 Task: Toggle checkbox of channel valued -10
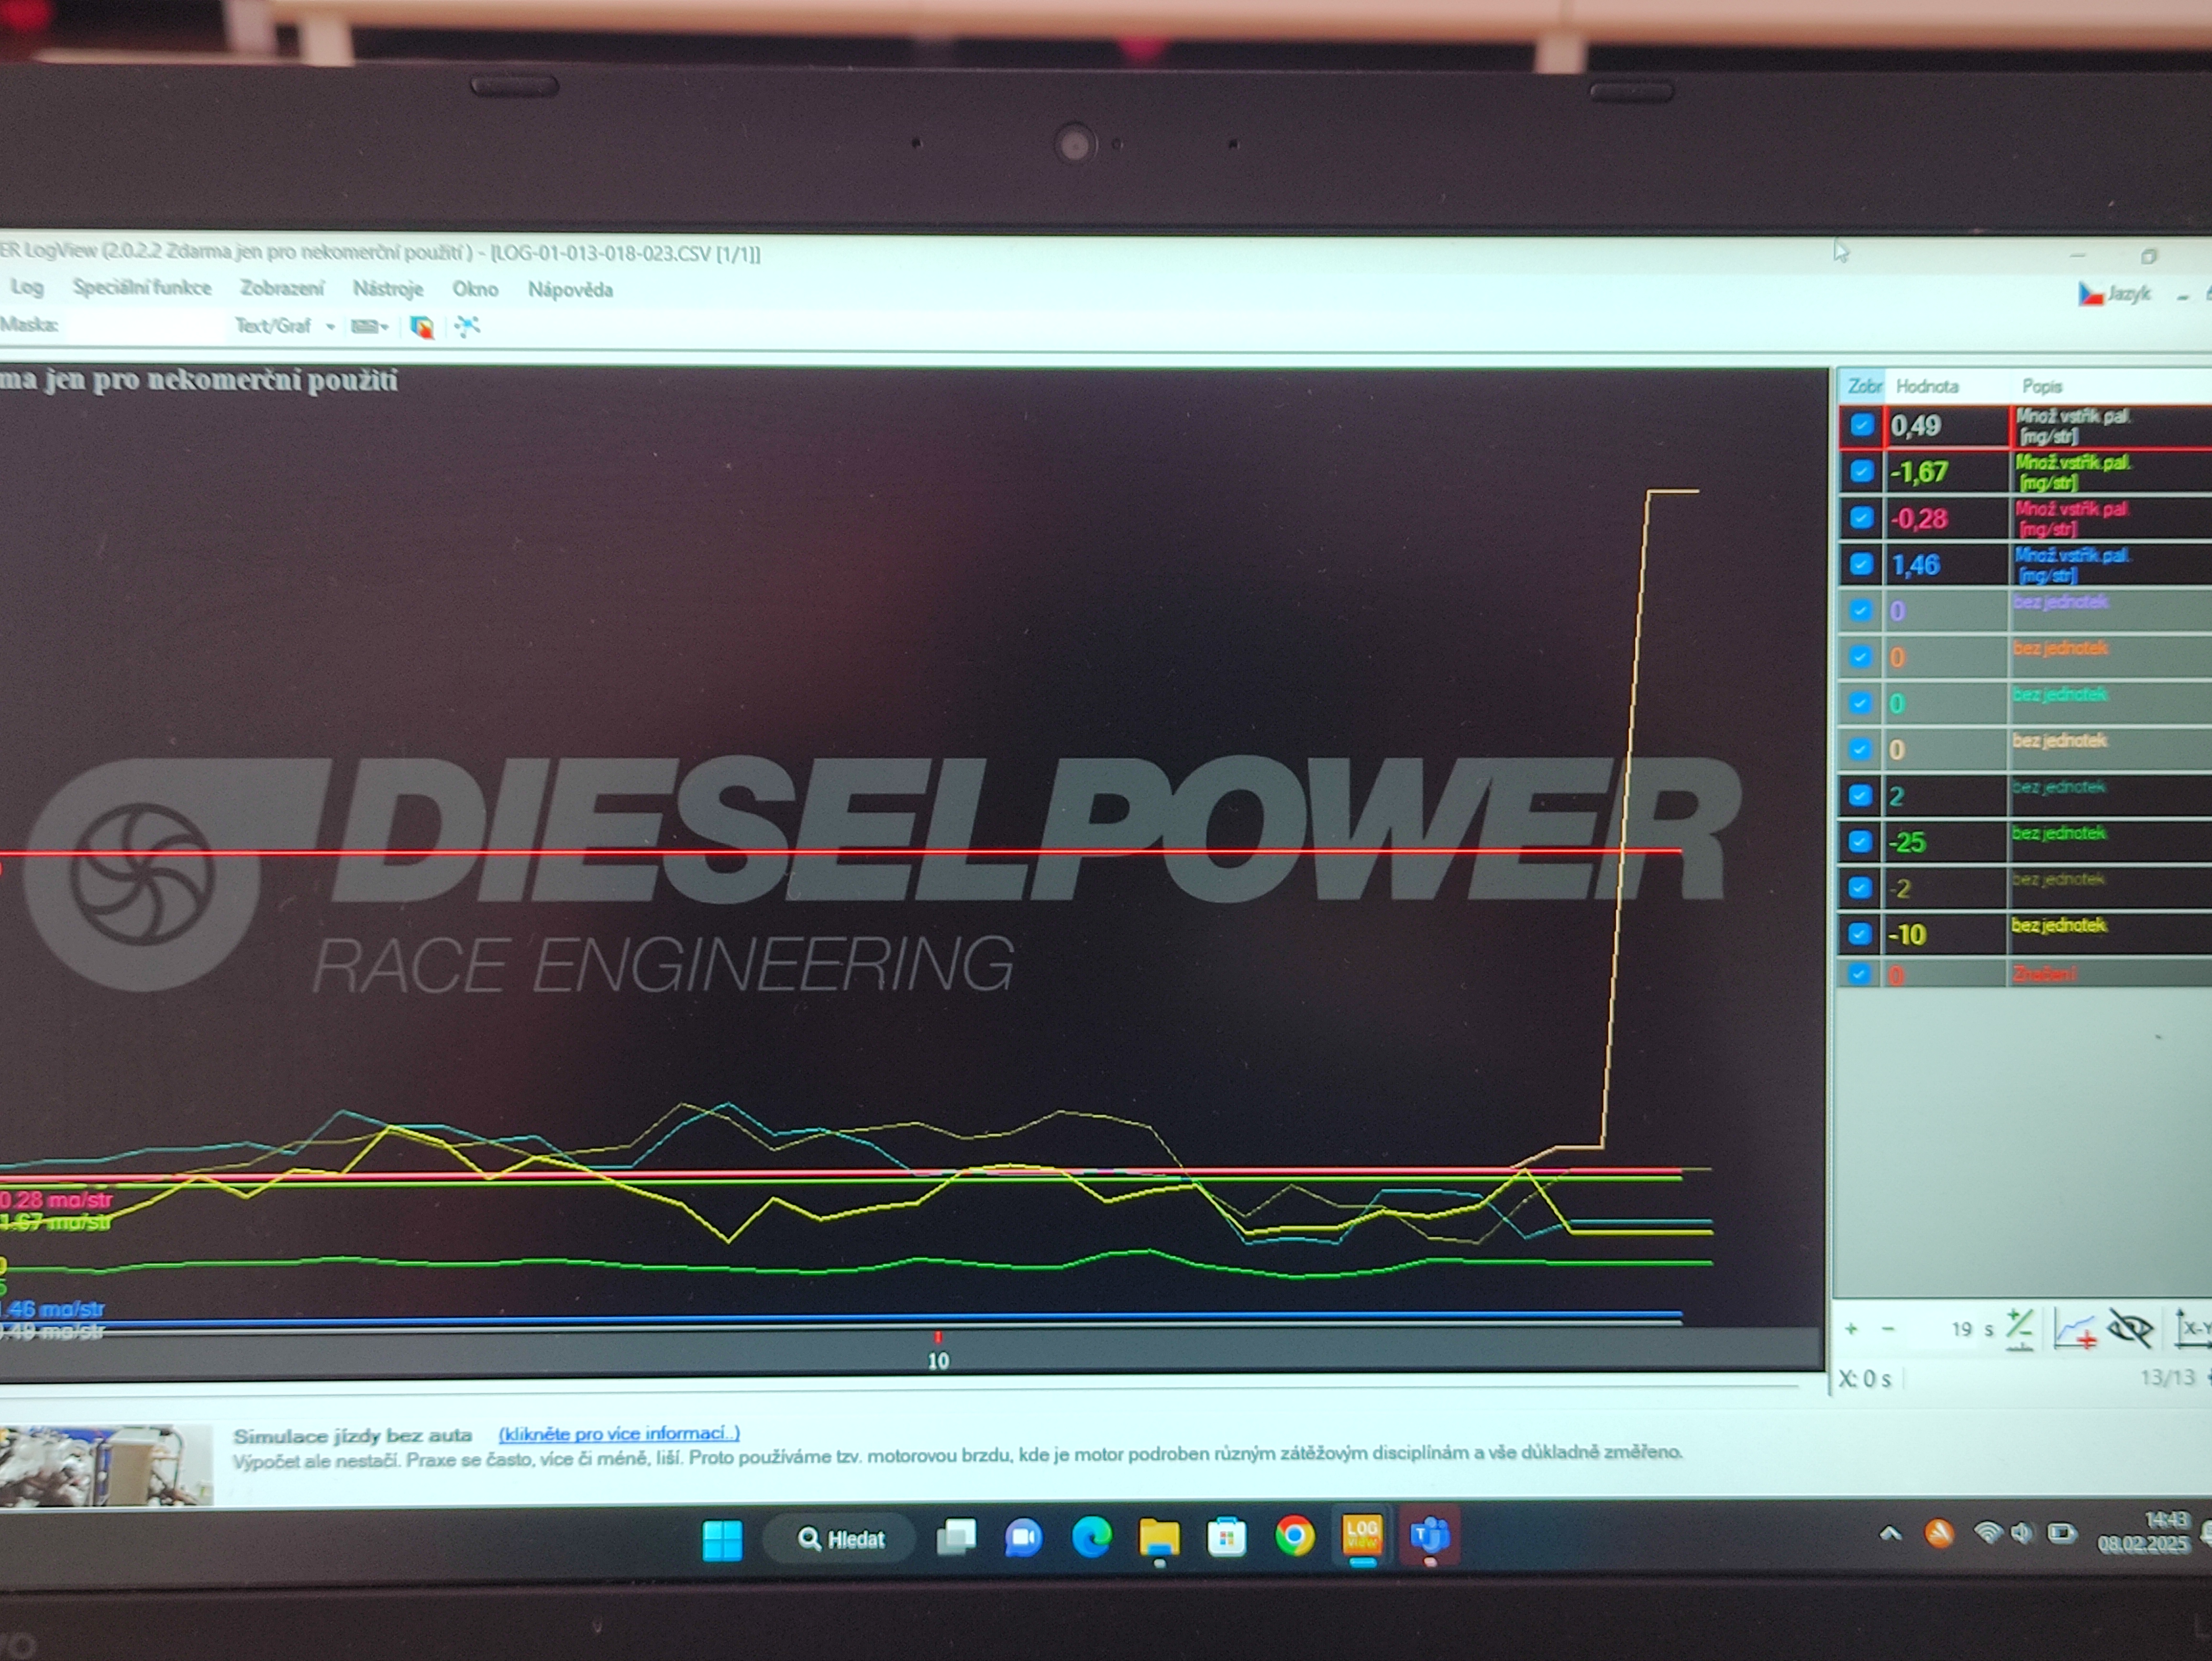coord(1860,933)
